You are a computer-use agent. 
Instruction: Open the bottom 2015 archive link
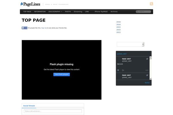119,32
